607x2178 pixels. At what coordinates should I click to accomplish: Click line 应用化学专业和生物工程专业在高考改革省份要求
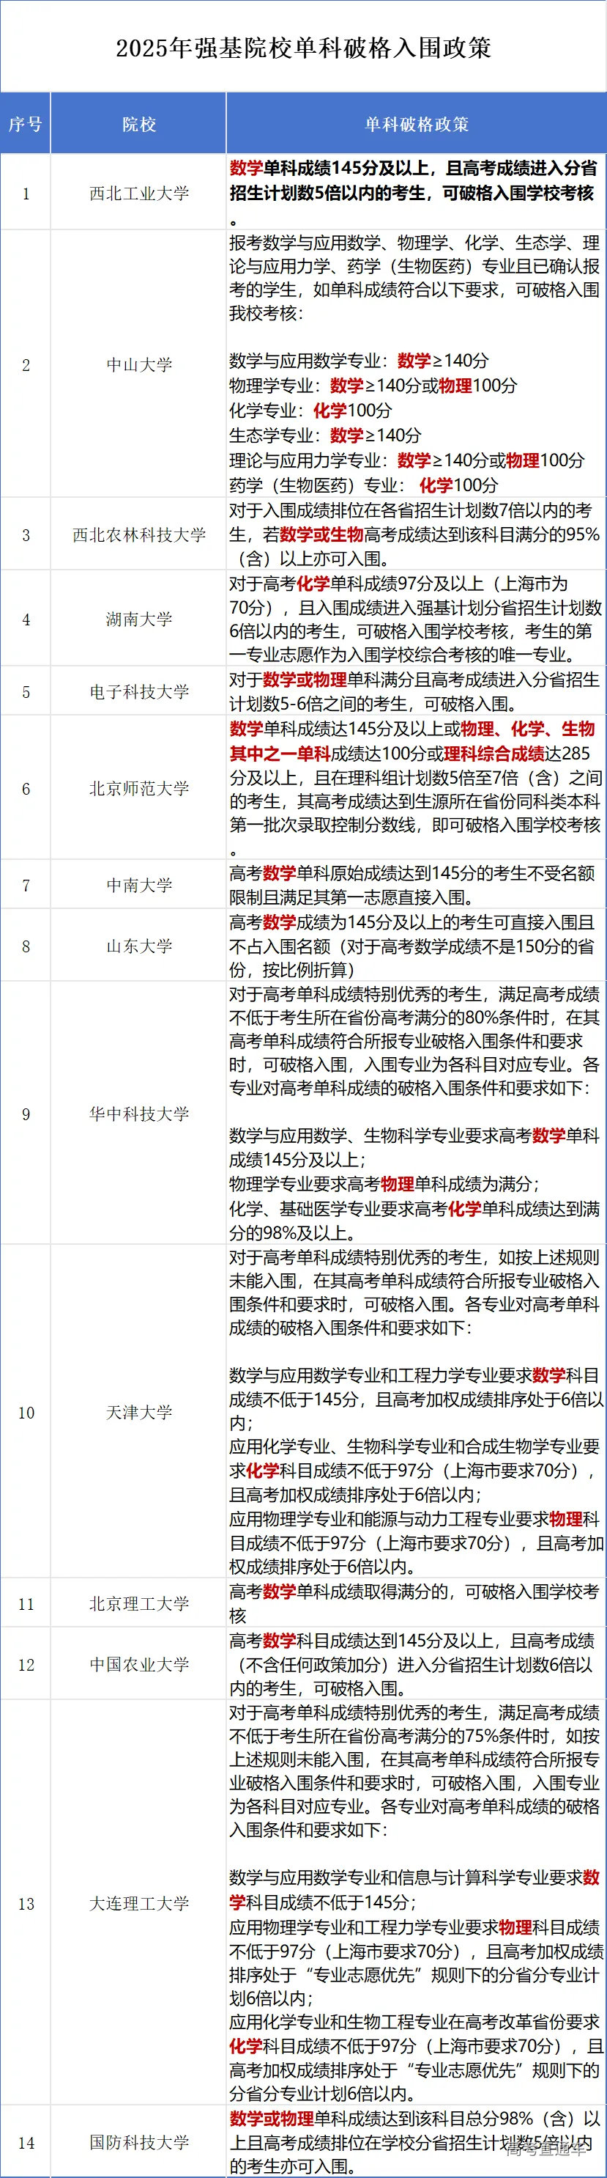click(414, 2022)
